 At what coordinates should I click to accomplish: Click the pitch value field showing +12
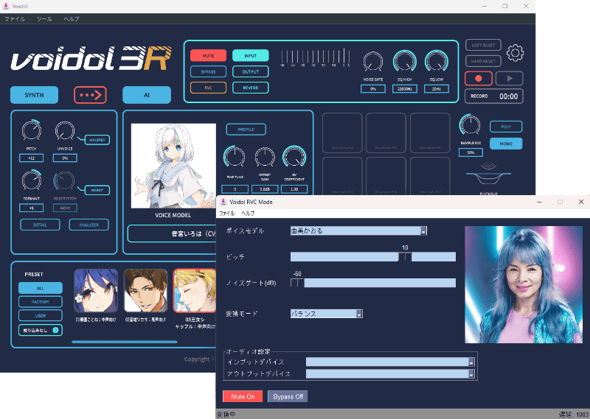click(31, 158)
